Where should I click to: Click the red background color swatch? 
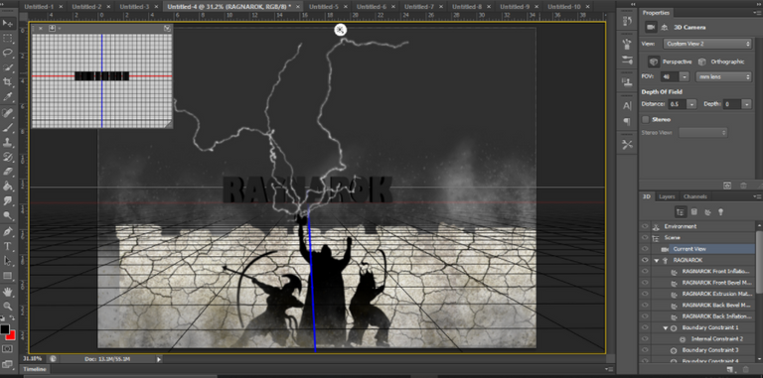[11, 334]
